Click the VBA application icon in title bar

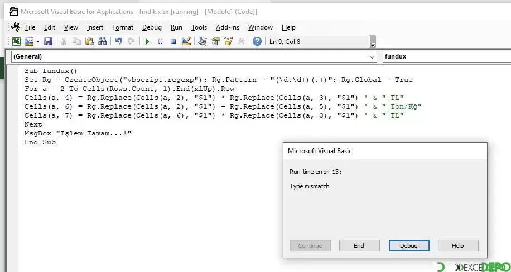[13, 12]
